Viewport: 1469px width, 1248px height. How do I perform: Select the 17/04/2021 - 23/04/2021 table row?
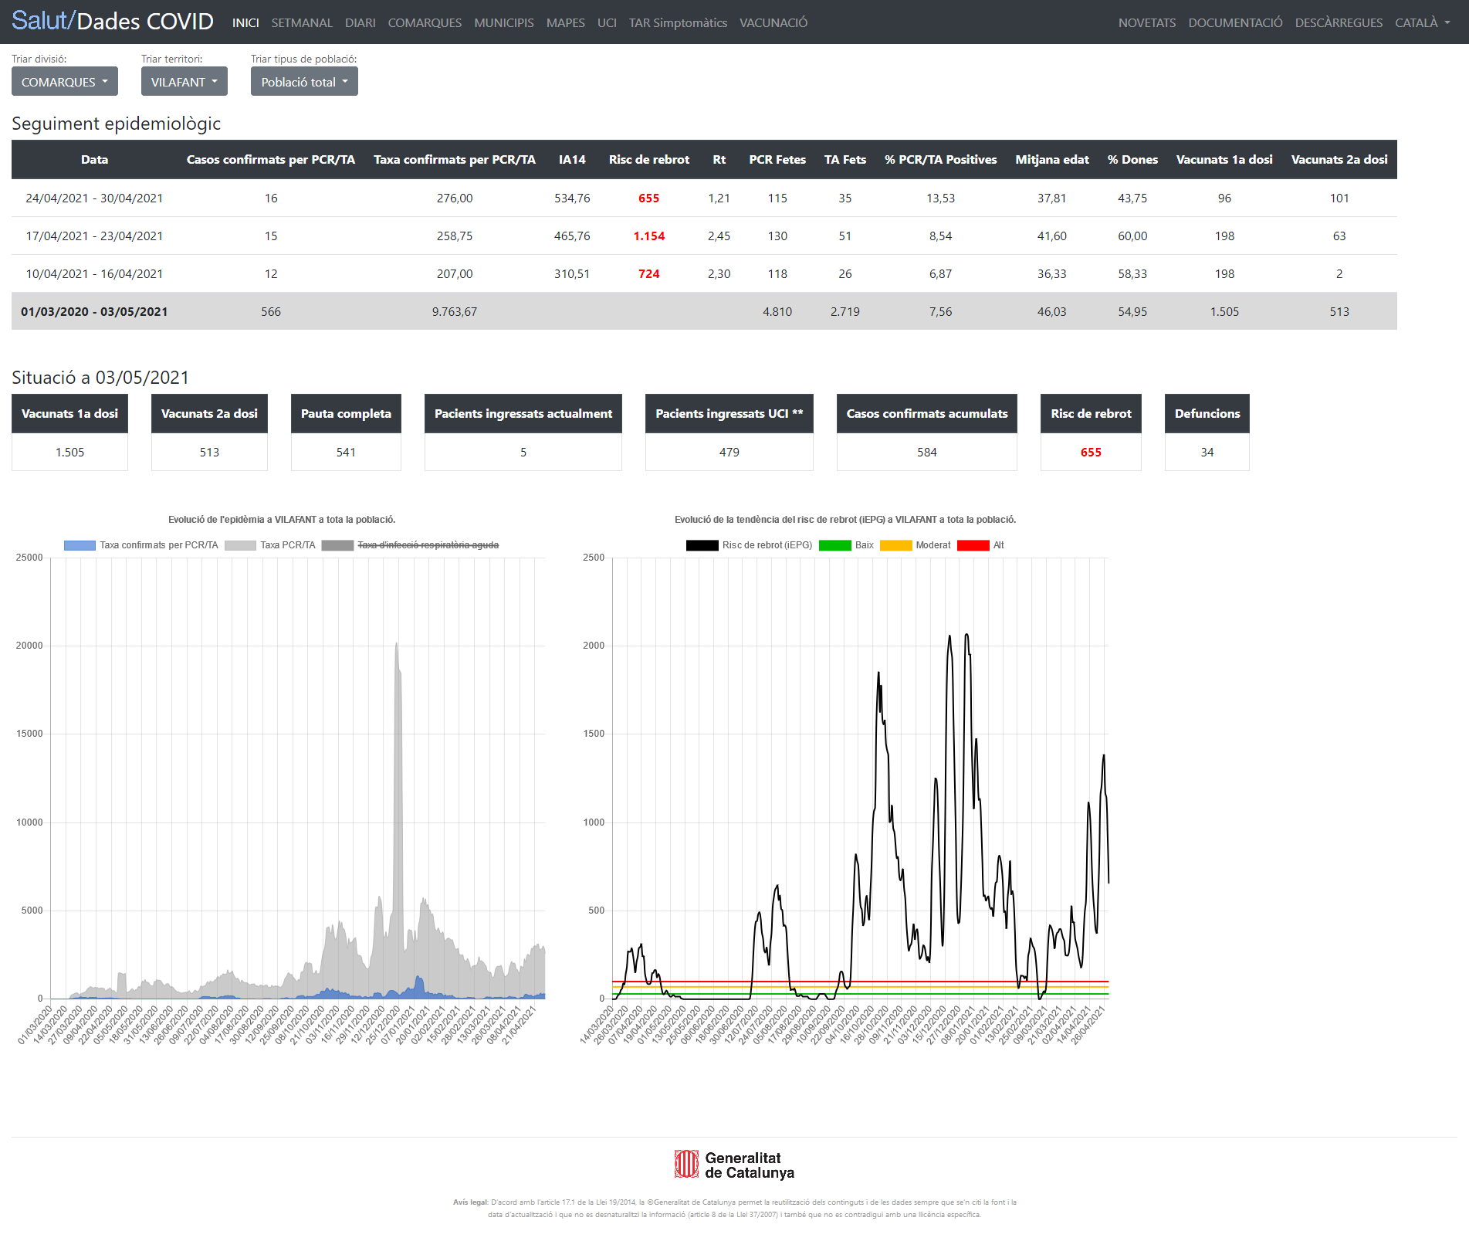[x=704, y=236]
